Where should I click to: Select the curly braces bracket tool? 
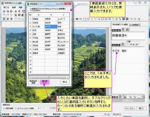click(x=88, y=19)
